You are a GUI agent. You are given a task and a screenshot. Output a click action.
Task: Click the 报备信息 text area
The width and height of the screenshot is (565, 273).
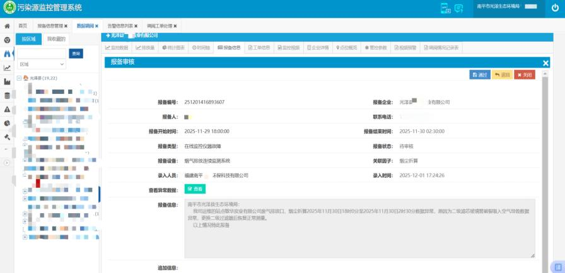[x=359, y=228]
